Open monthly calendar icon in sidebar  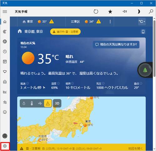tap(5, 62)
